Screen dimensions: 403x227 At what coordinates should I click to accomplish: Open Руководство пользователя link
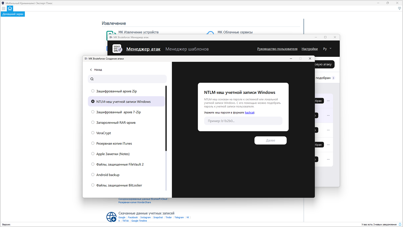coord(277,49)
